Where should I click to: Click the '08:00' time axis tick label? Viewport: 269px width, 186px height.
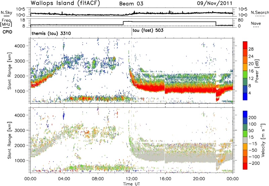tap(98, 179)
